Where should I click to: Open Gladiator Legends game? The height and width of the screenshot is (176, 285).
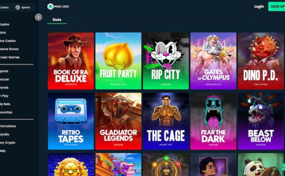coord(118,121)
